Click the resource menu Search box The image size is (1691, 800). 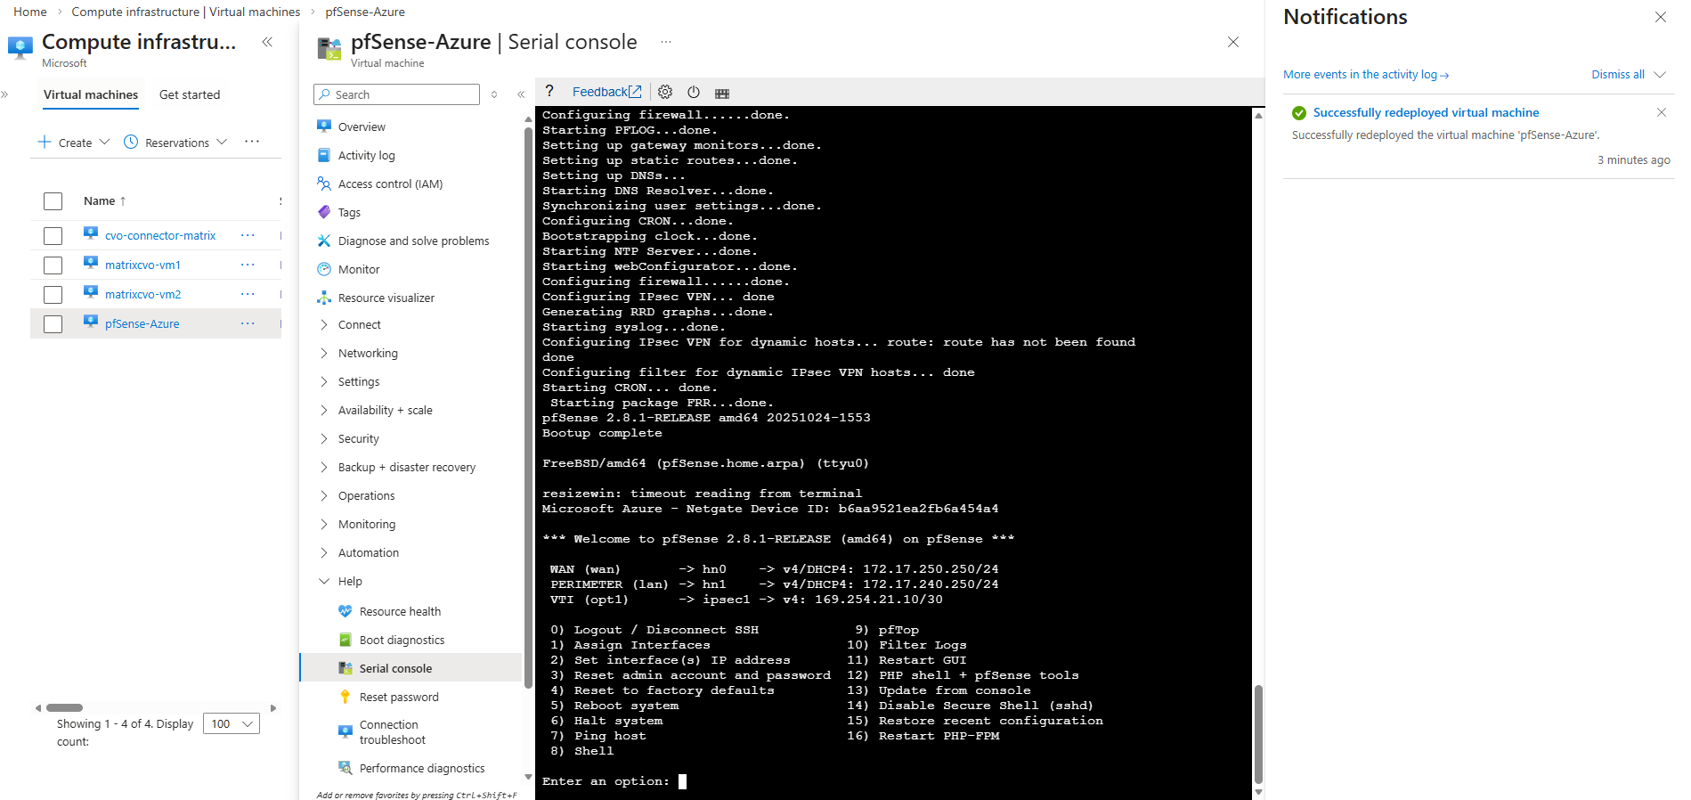click(396, 94)
